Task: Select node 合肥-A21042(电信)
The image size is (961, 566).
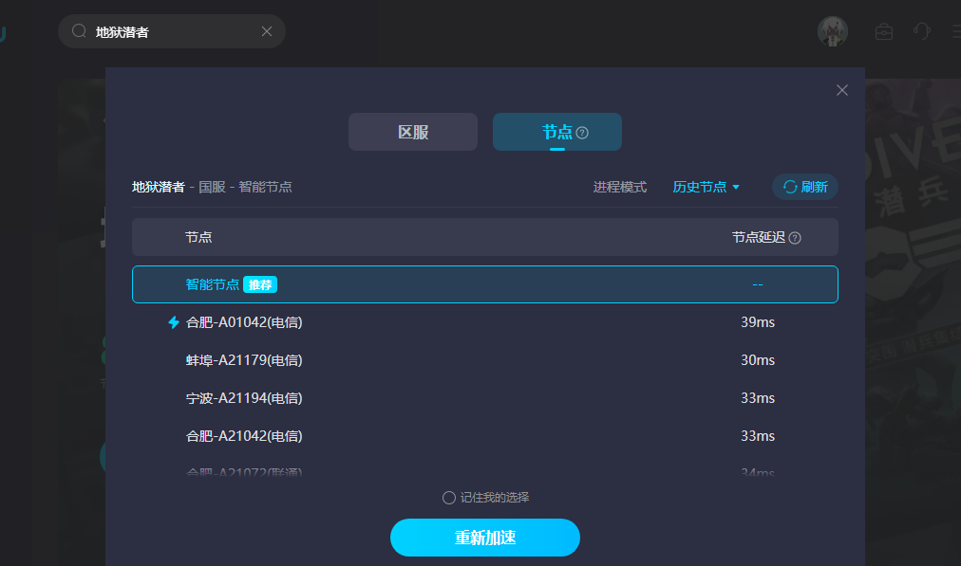Action: coord(485,436)
